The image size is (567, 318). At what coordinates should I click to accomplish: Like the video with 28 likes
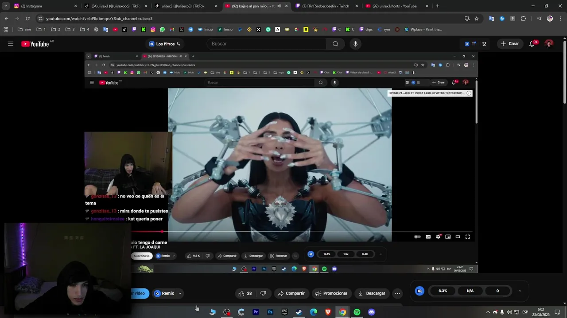245,293
